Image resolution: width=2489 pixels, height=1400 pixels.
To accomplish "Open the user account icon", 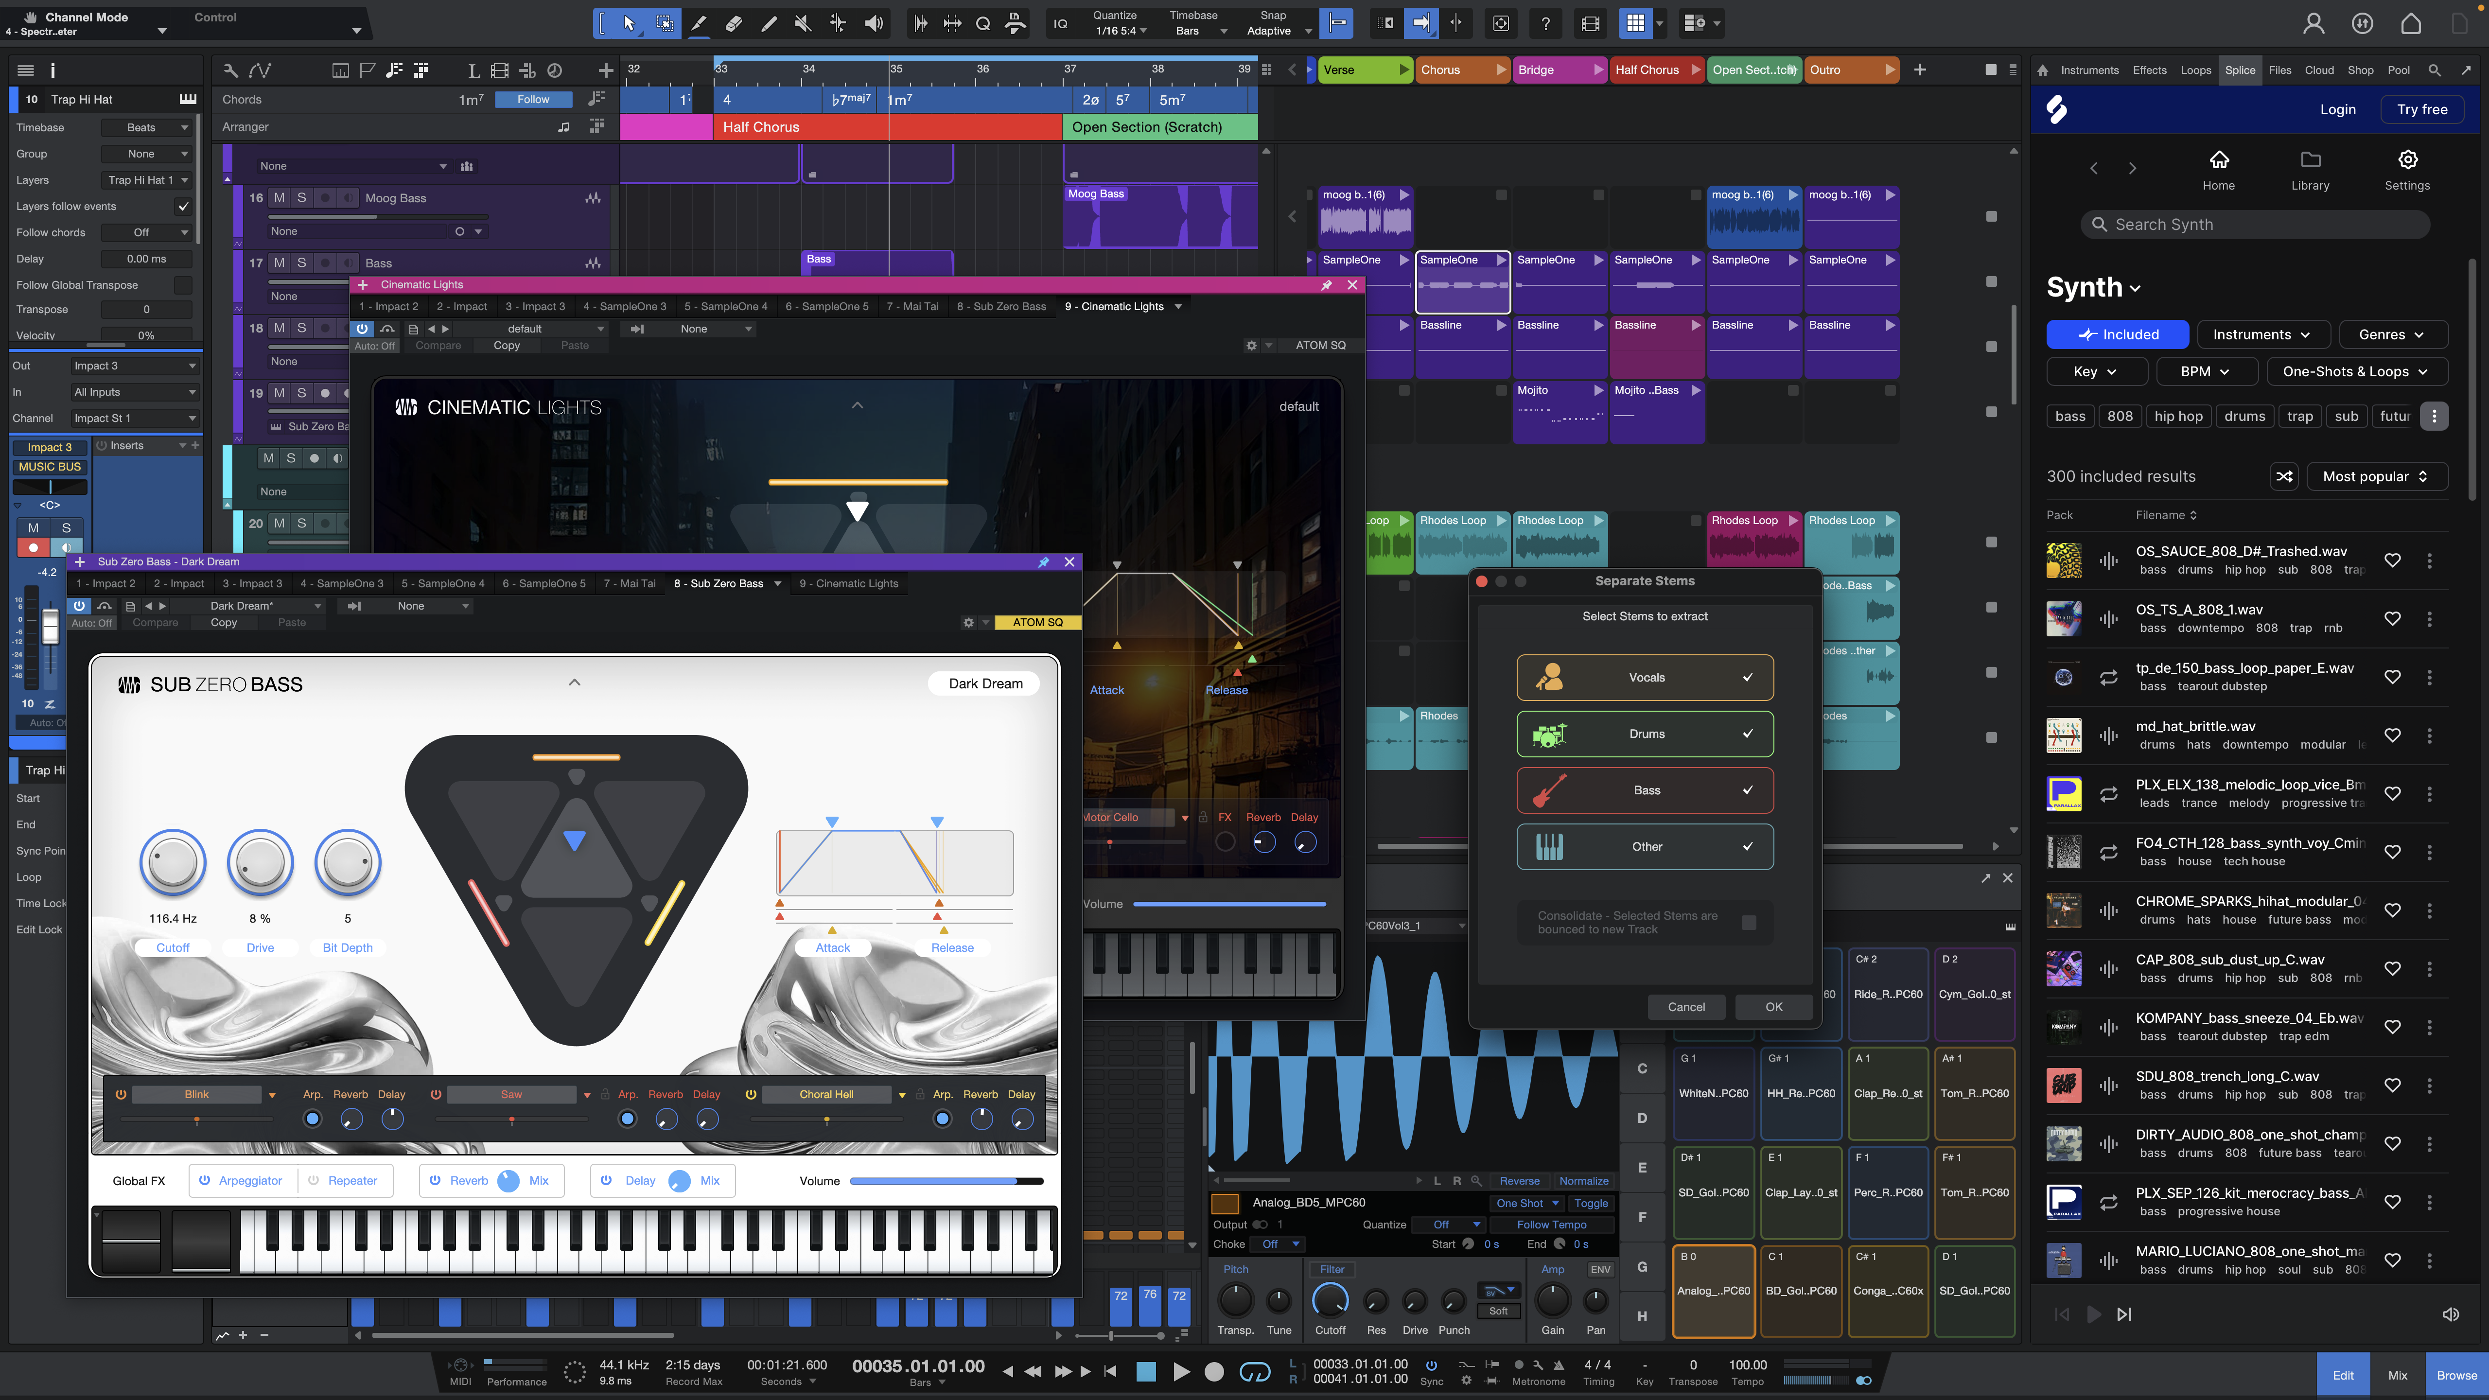I will click(x=2313, y=23).
